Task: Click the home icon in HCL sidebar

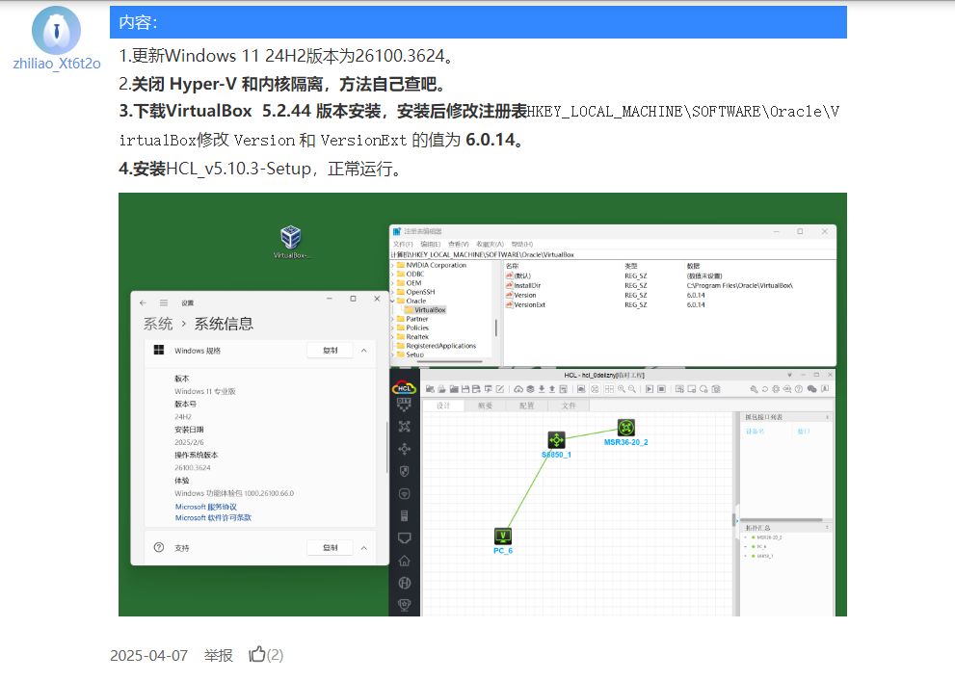Action: (404, 561)
